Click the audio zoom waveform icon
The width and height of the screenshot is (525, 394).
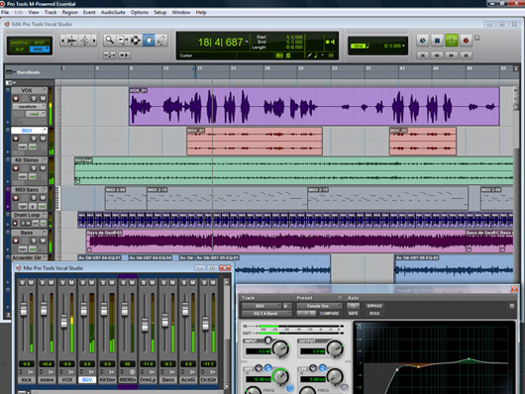pyautogui.click(x=71, y=41)
